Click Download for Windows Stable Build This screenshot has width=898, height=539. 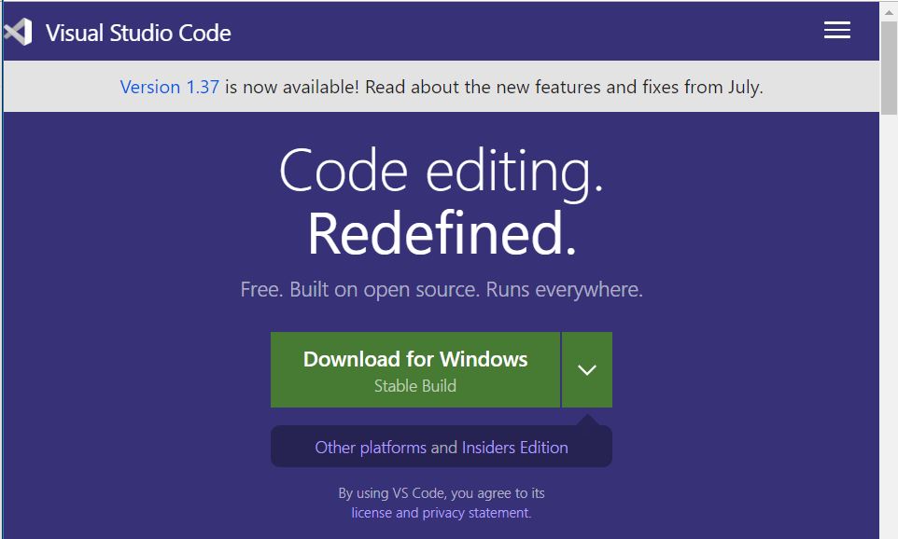tap(415, 369)
